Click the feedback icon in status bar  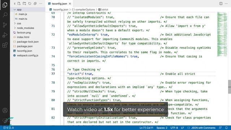pyautogui.click(x=220, y=128)
